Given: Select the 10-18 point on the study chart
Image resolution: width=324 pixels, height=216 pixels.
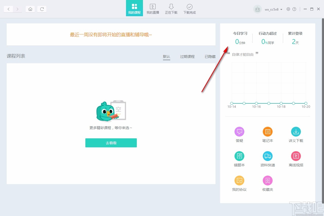Looking at the screenshot, I should click(281, 103).
